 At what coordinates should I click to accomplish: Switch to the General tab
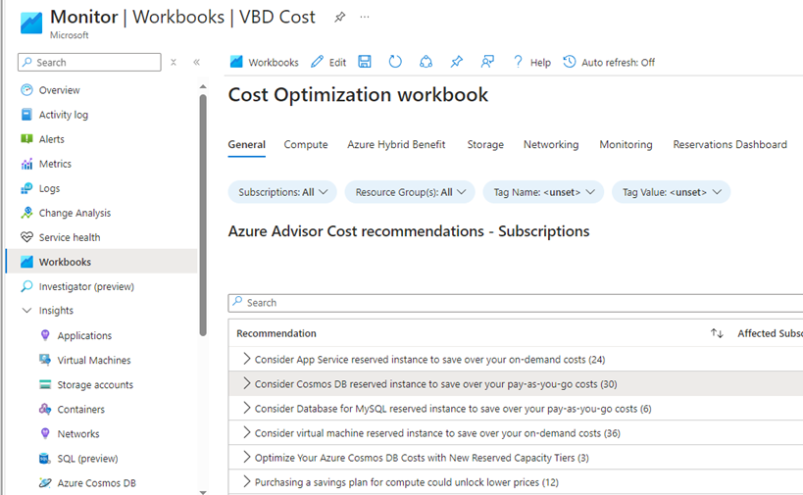[x=247, y=145]
